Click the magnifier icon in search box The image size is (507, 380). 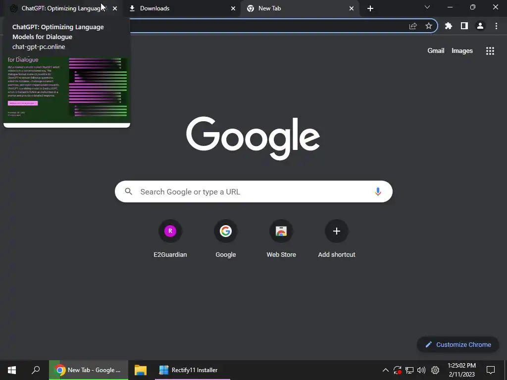(128, 191)
